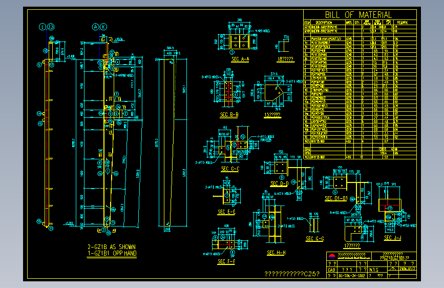Click grid bubble '13' at top left
This screenshot has width=444, height=288.
click(51, 27)
